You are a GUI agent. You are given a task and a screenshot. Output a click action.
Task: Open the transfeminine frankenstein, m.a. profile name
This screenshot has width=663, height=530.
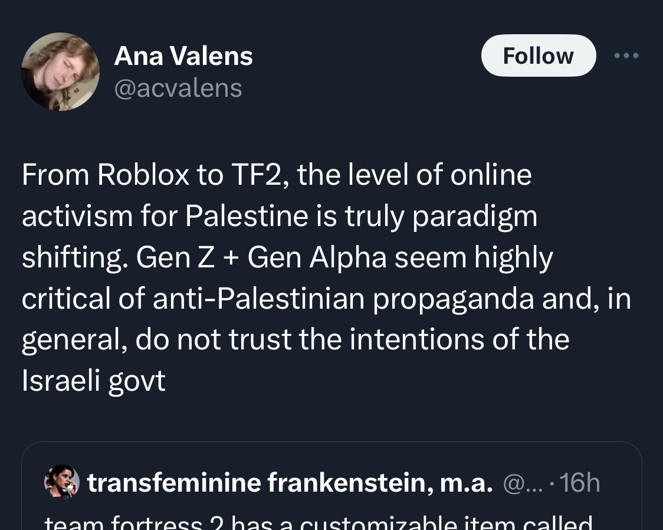coord(290,483)
